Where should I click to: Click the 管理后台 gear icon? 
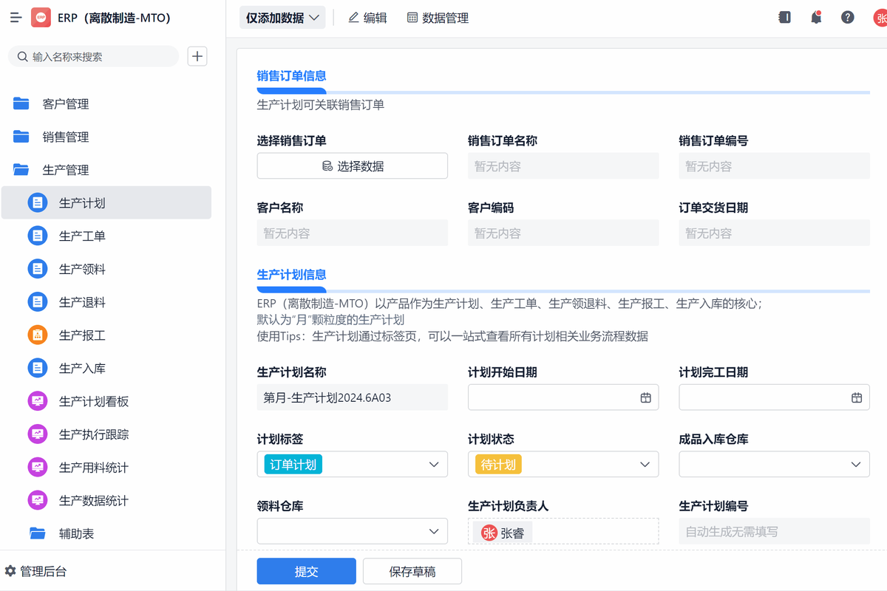click(10, 571)
